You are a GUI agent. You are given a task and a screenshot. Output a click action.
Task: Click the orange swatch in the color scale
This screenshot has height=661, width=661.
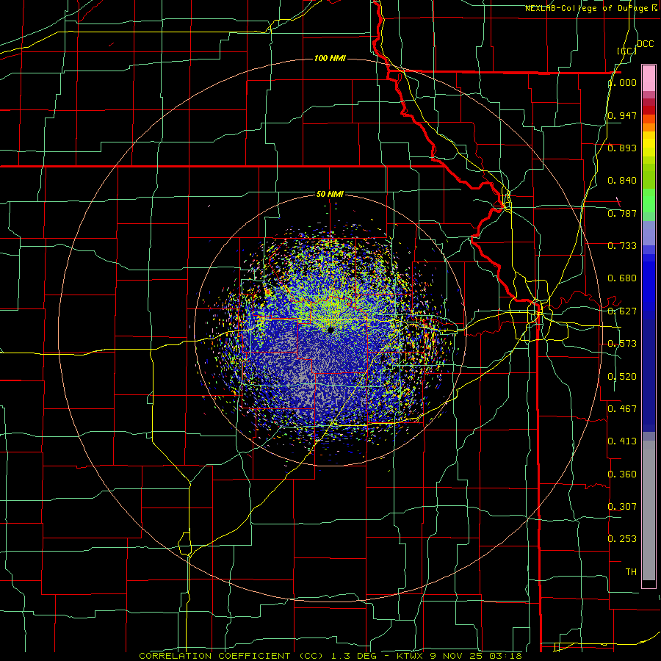tap(649, 127)
